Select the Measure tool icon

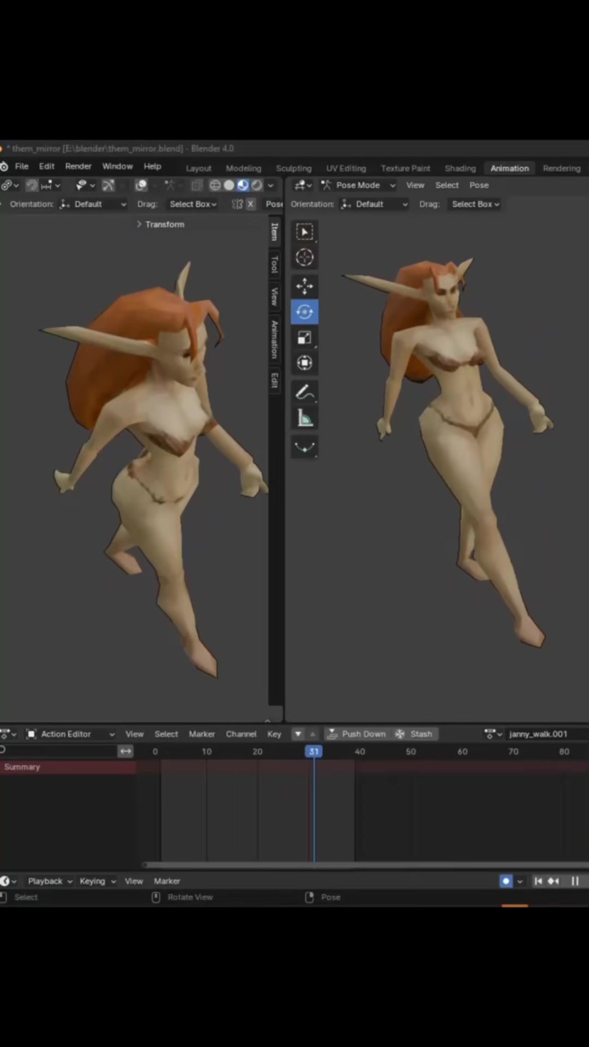[x=304, y=418]
